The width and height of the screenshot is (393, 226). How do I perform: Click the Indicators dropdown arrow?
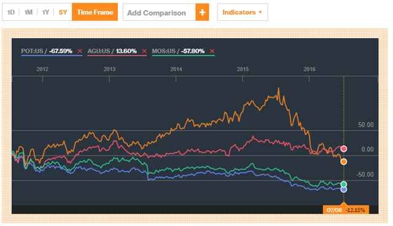click(x=260, y=12)
